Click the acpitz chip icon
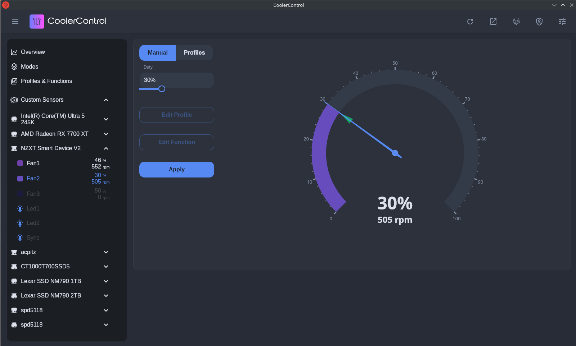 [x=14, y=252]
